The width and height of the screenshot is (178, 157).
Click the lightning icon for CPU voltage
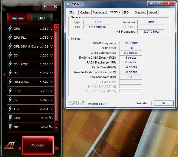[10, 28]
